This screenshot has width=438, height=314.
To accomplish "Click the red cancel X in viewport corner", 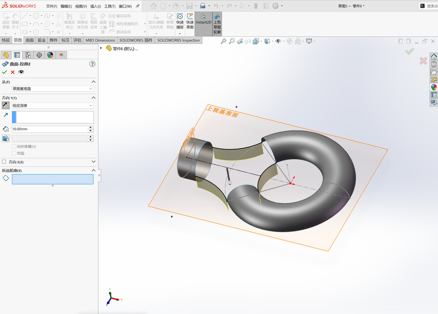I will point(423,61).
